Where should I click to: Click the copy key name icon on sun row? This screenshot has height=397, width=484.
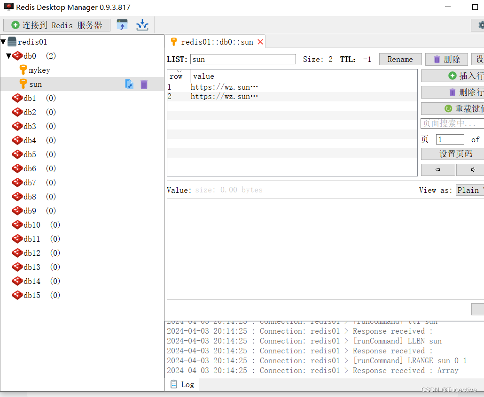click(129, 84)
